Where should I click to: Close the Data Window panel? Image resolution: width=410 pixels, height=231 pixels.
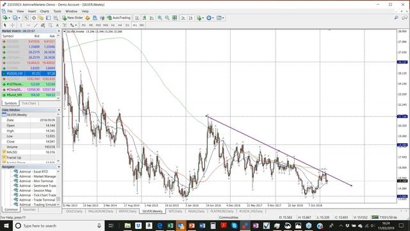click(x=58, y=110)
